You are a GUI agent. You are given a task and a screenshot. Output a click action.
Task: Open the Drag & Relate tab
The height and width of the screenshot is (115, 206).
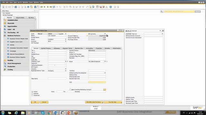point(20,18)
